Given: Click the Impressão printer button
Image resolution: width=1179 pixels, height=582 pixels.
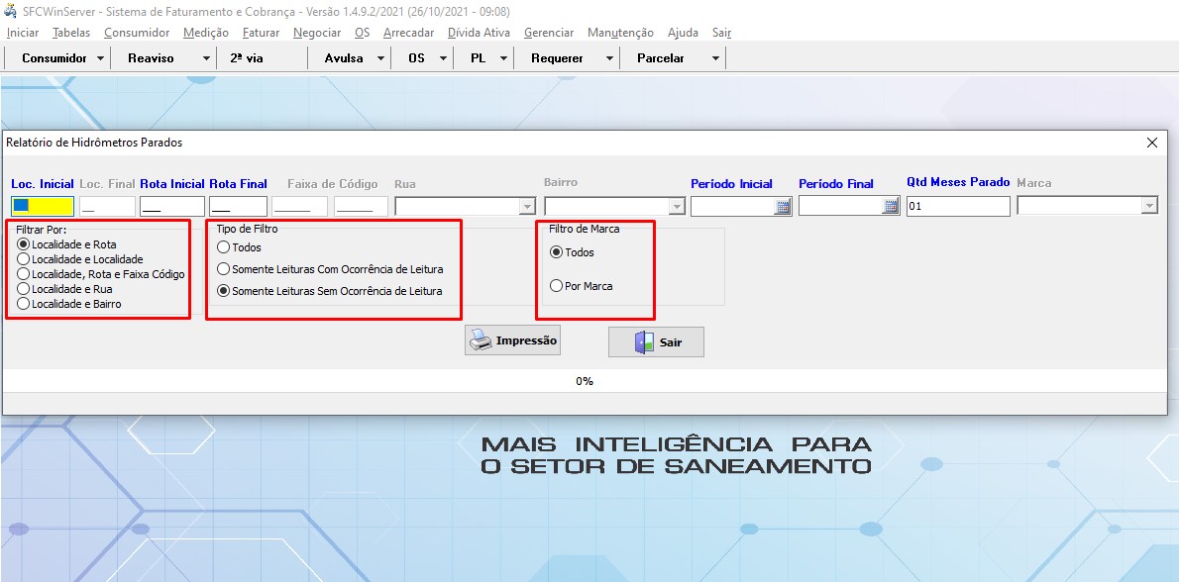Looking at the screenshot, I should (512, 340).
